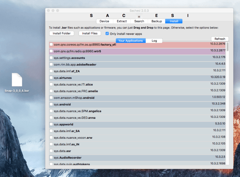Screen dimensions: 240x177
Task: Click the applications list scrollbar thumb
Action: click(x=228, y=47)
